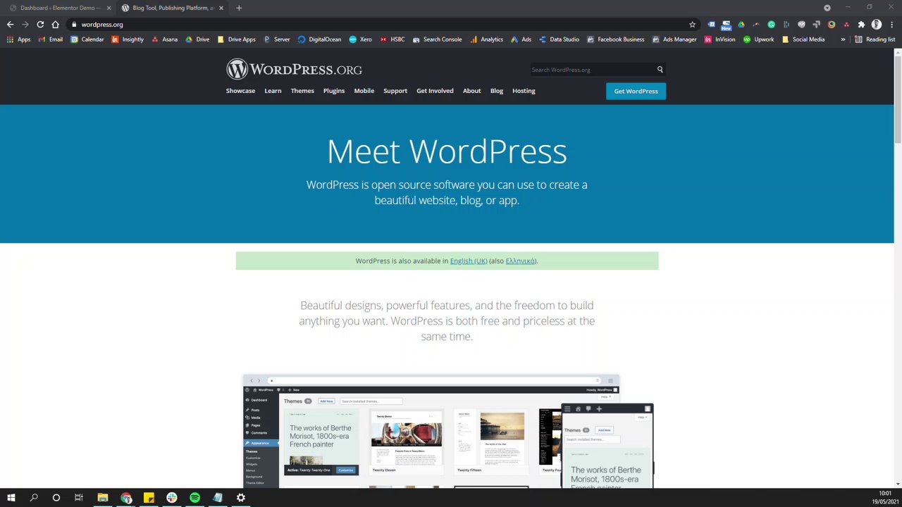902x507 pixels.
Task: Open the Facebook Business bookmark
Action: 615,39
